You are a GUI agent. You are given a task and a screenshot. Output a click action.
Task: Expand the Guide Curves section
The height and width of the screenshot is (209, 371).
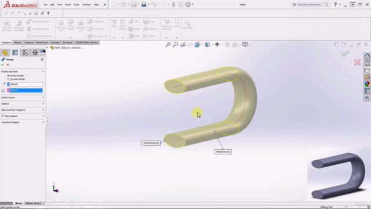click(43, 98)
